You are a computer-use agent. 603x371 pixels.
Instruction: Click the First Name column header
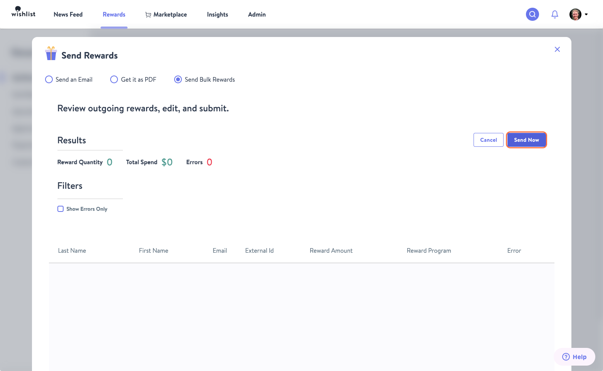coord(153,250)
